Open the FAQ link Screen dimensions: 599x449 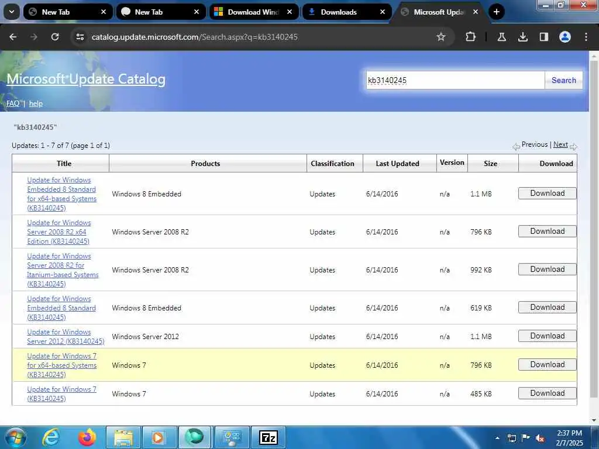coord(13,103)
